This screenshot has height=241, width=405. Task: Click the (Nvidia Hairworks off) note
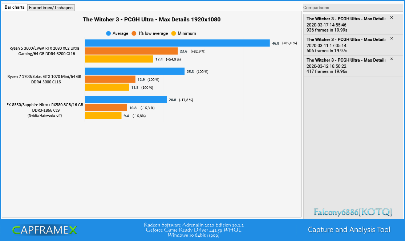click(45, 116)
